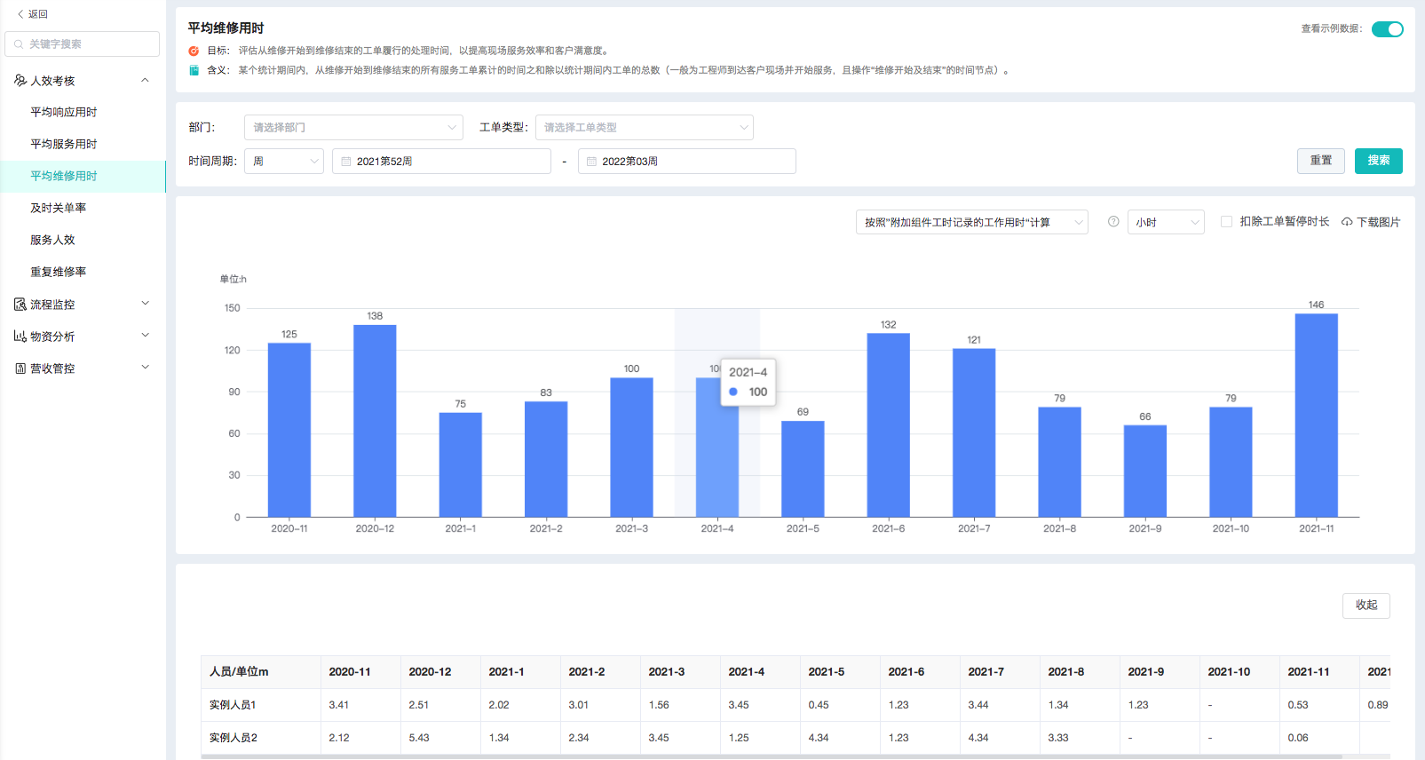Image resolution: width=1425 pixels, height=760 pixels.
Task: Select 重复维修率 menu item
Action: (83, 272)
